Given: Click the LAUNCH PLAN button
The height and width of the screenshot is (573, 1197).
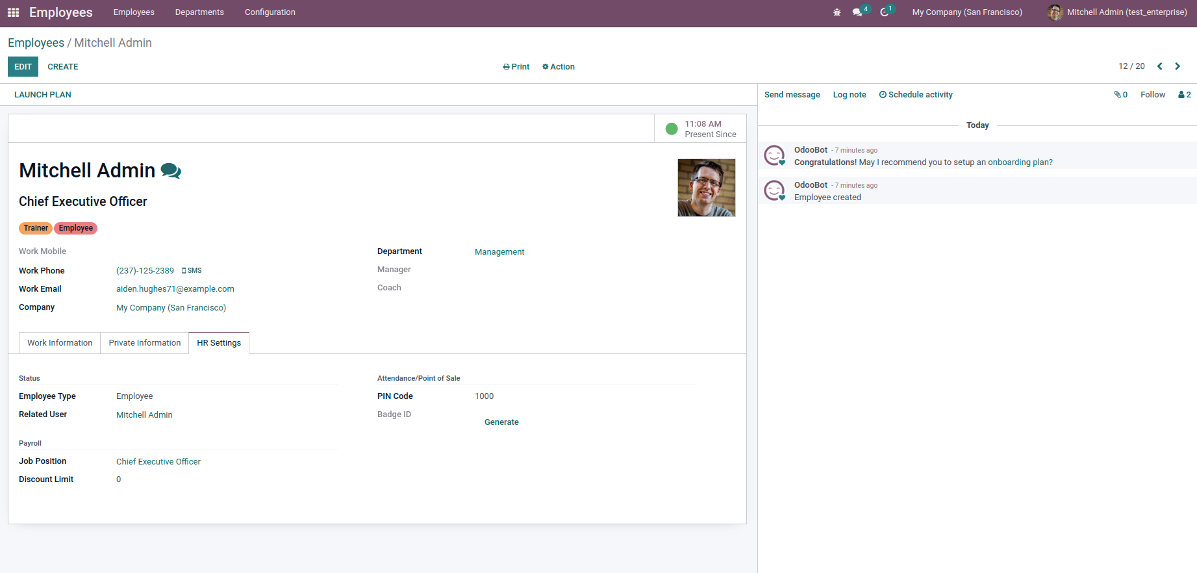Looking at the screenshot, I should point(43,95).
